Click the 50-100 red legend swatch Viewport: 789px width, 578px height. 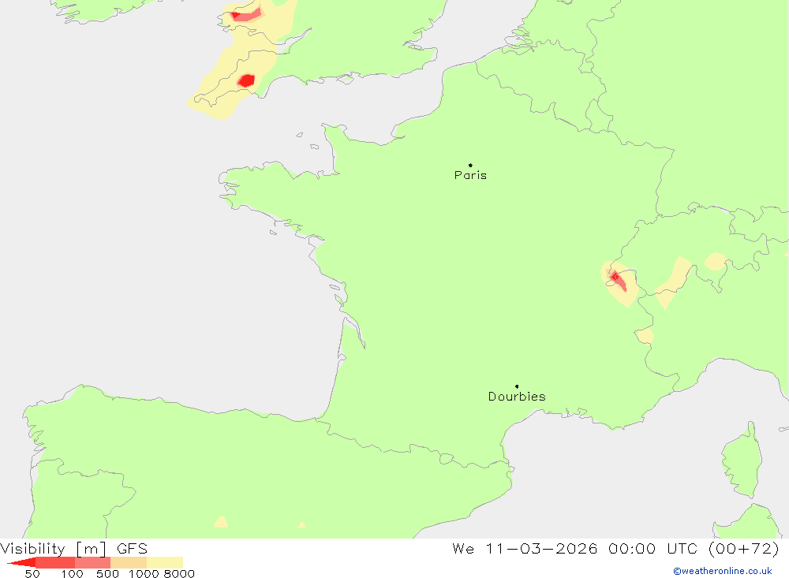[55, 562]
